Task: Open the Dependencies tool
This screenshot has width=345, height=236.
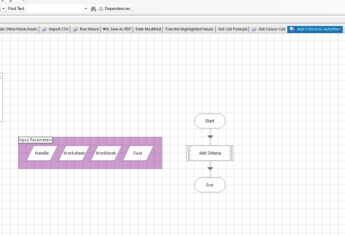Action: pos(115,9)
